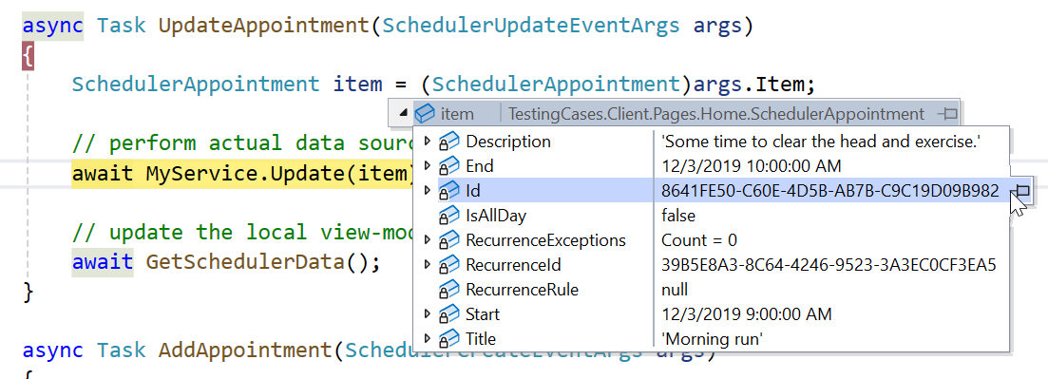Viewport: 1048px width, 379px height.
Task: Toggle code folding at UpdateAppointment brace
Action: (x=28, y=57)
